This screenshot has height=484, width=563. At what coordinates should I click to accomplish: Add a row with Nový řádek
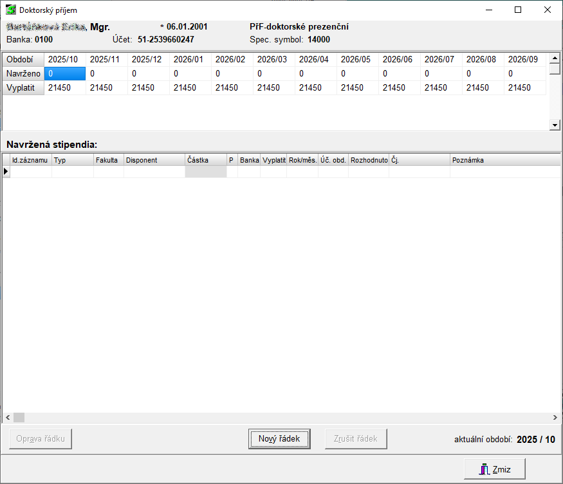(279, 439)
